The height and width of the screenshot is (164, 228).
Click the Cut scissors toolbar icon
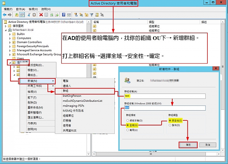[x=29, y=15]
